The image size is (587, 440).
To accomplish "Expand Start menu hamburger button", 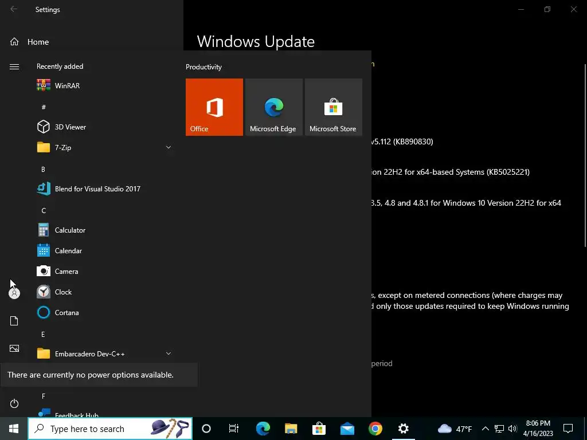I will (14, 66).
